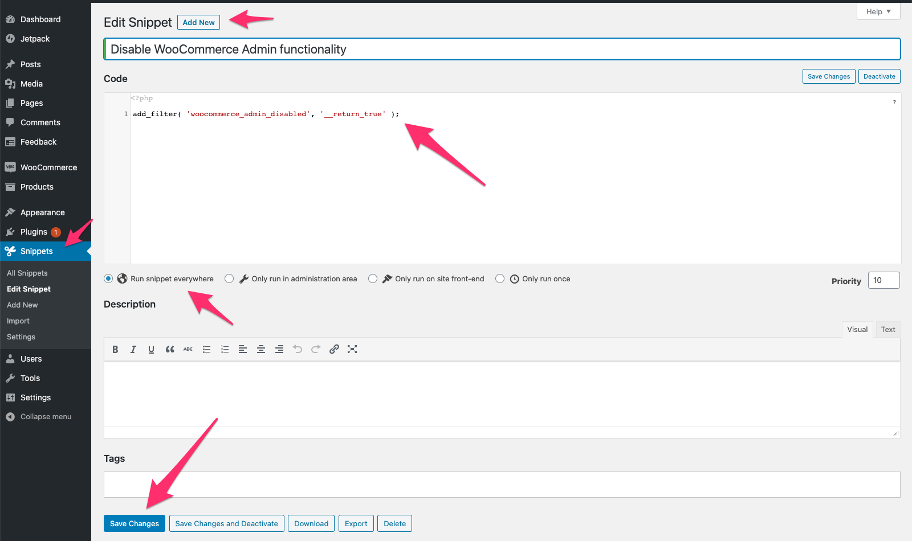Click Add New button beside Edit Snippet
Viewport: 912px width, 541px height.
pyautogui.click(x=198, y=22)
